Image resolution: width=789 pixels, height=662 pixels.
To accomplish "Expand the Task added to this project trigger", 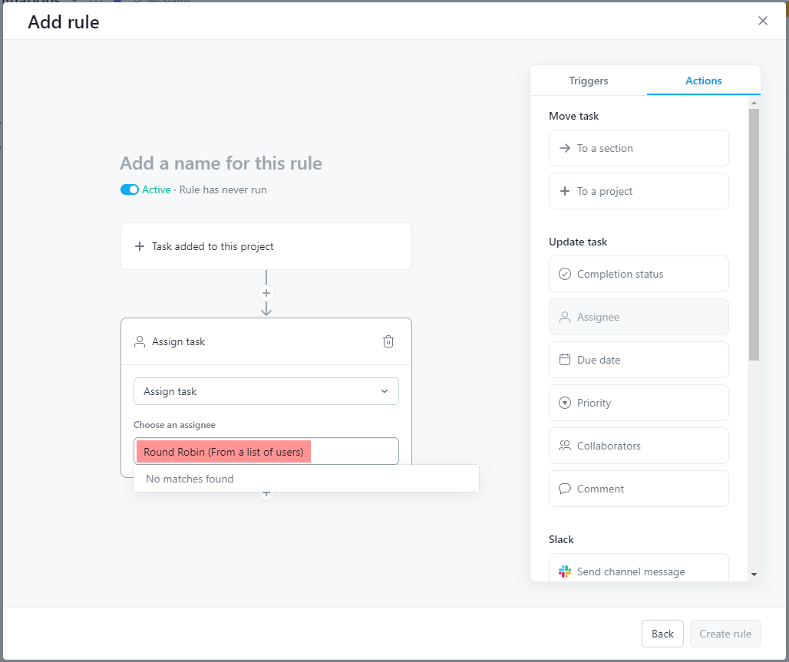I will (x=266, y=246).
